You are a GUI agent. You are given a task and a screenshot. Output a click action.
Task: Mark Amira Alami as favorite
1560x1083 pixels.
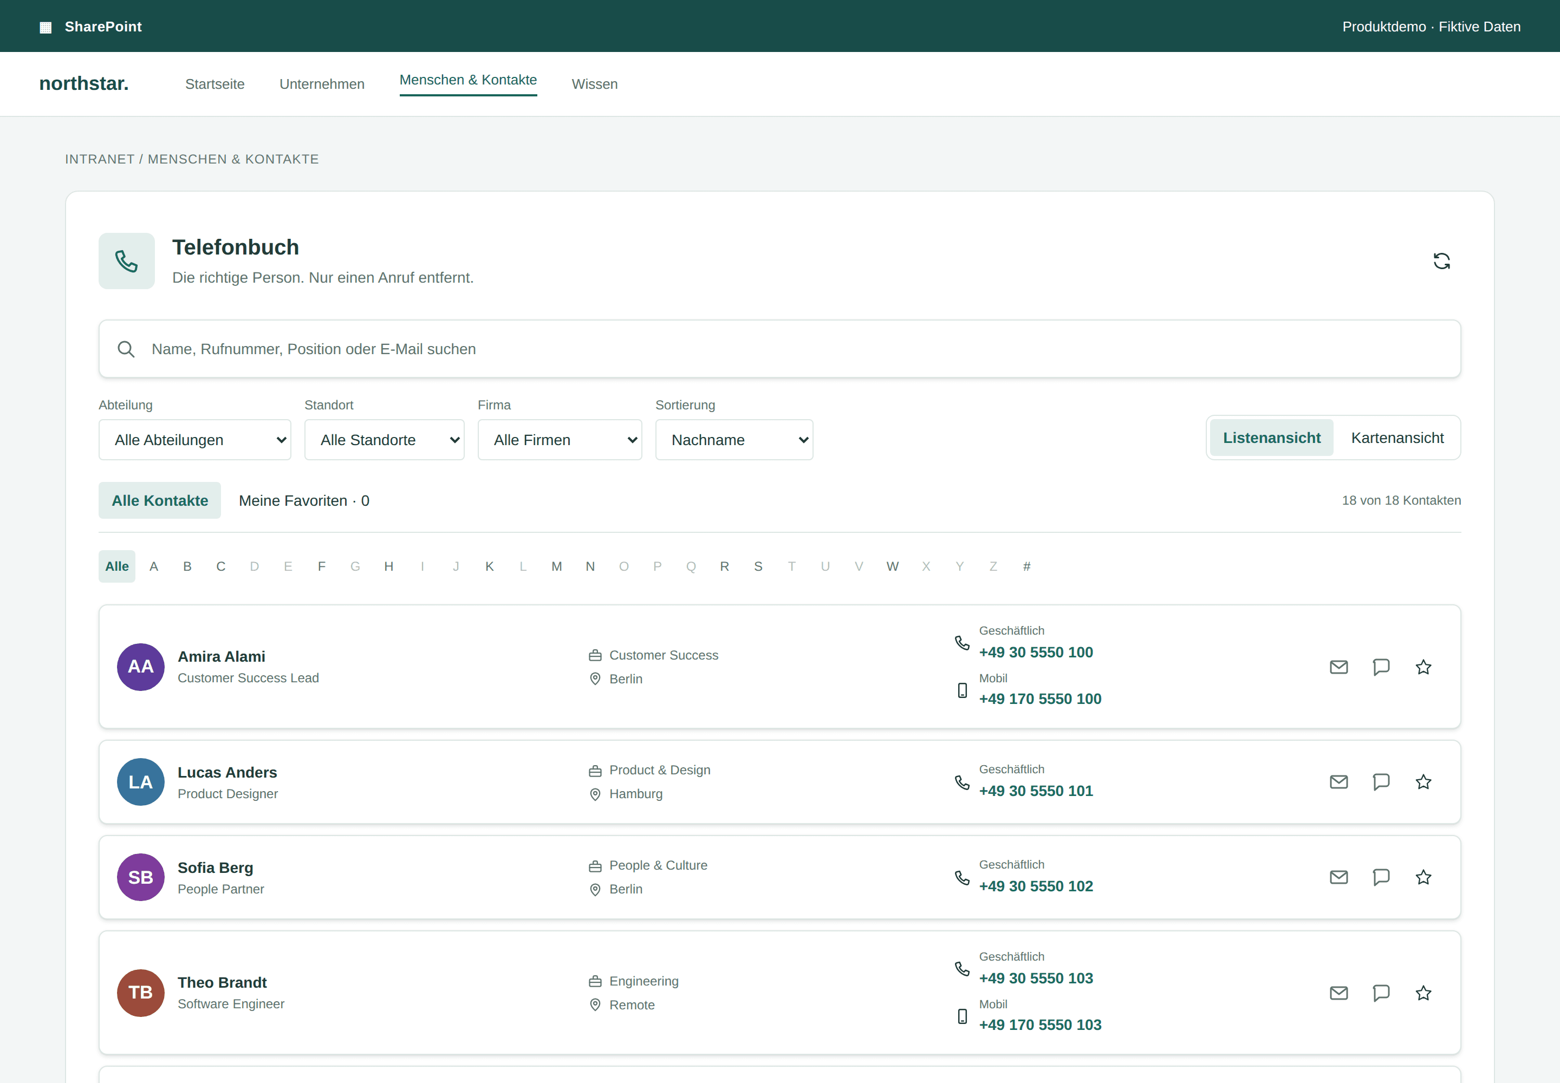(1423, 667)
